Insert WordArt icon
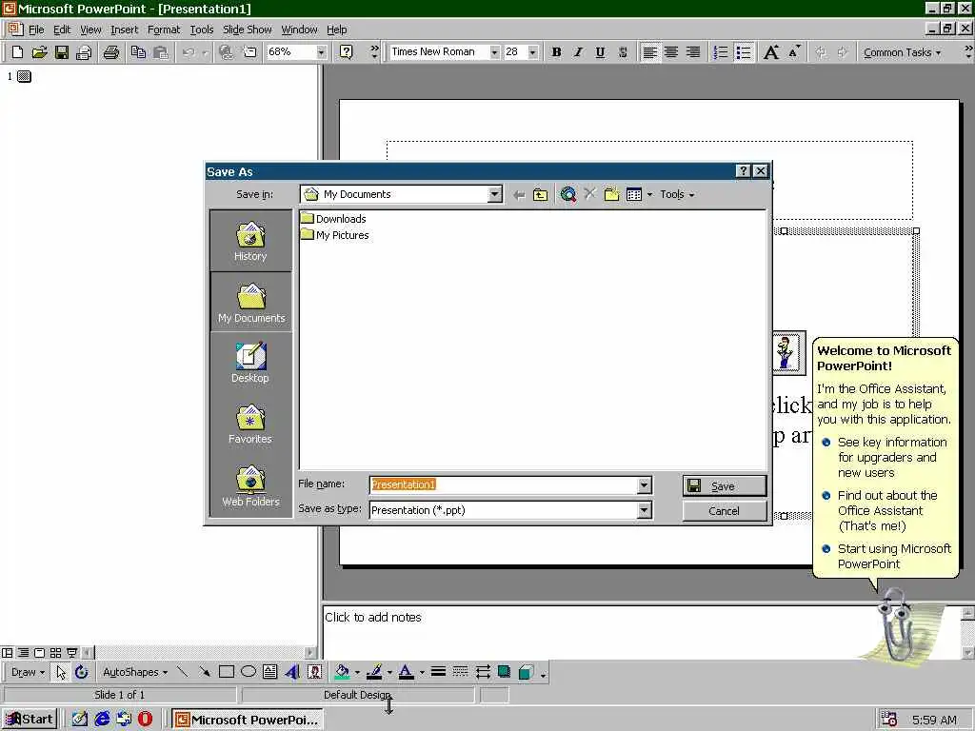 click(292, 672)
